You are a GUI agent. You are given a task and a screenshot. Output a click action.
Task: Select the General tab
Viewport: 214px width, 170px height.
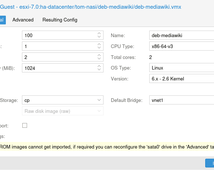(3, 20)
